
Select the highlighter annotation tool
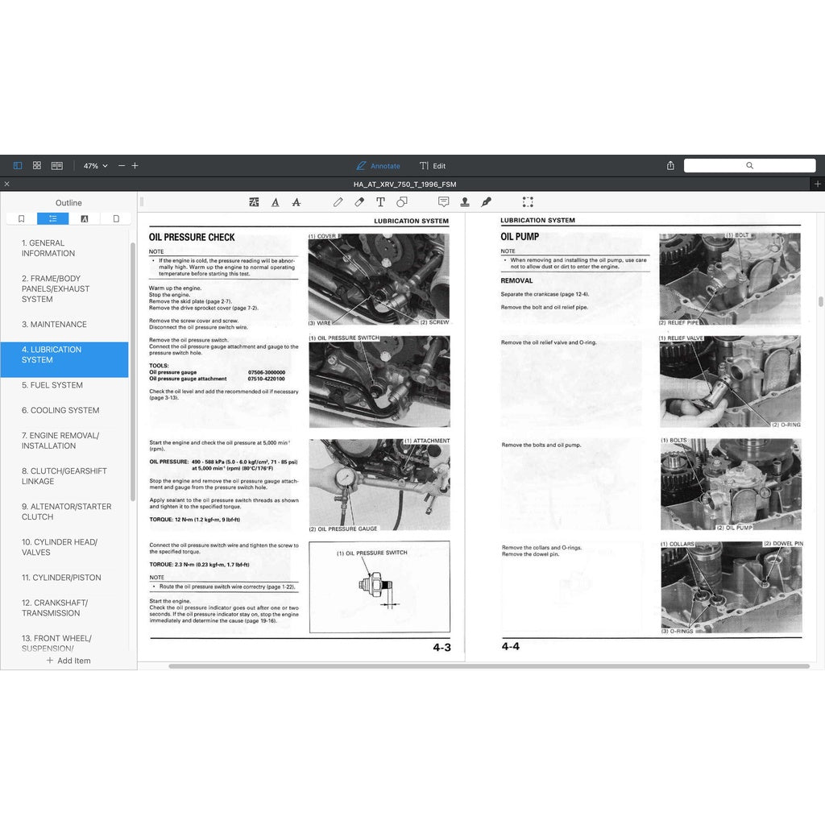(254, 202)
